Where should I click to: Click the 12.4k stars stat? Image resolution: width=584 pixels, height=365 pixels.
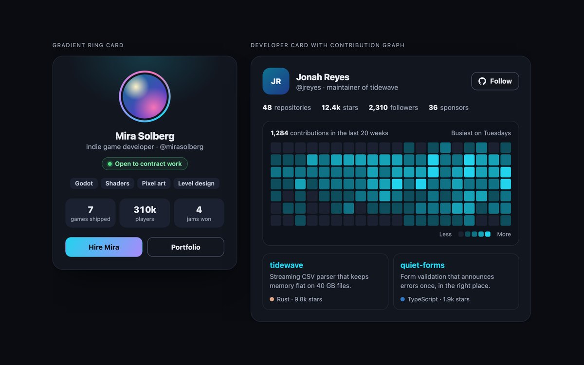tap(340, 108)
